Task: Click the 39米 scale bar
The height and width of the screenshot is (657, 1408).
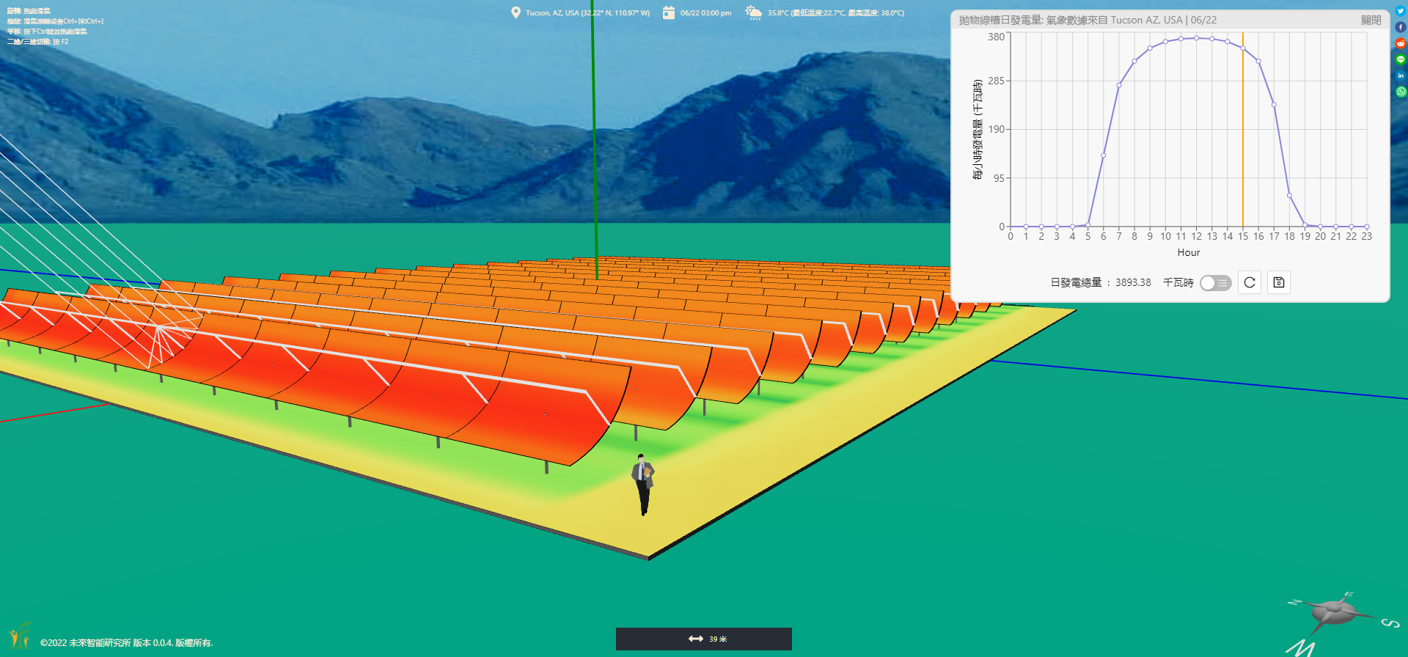Action: click(x=704, y=639)
